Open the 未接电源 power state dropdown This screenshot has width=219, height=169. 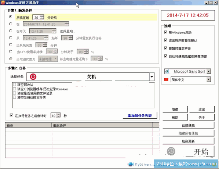[x=55, y=59]
